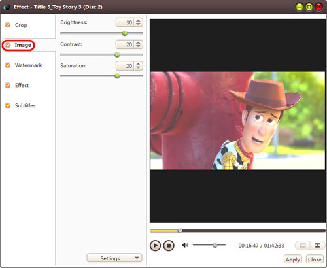Click the Brightness slider handle
This screenshot has width=327, height=268.
pyautogui.click(x=125, y=33)
